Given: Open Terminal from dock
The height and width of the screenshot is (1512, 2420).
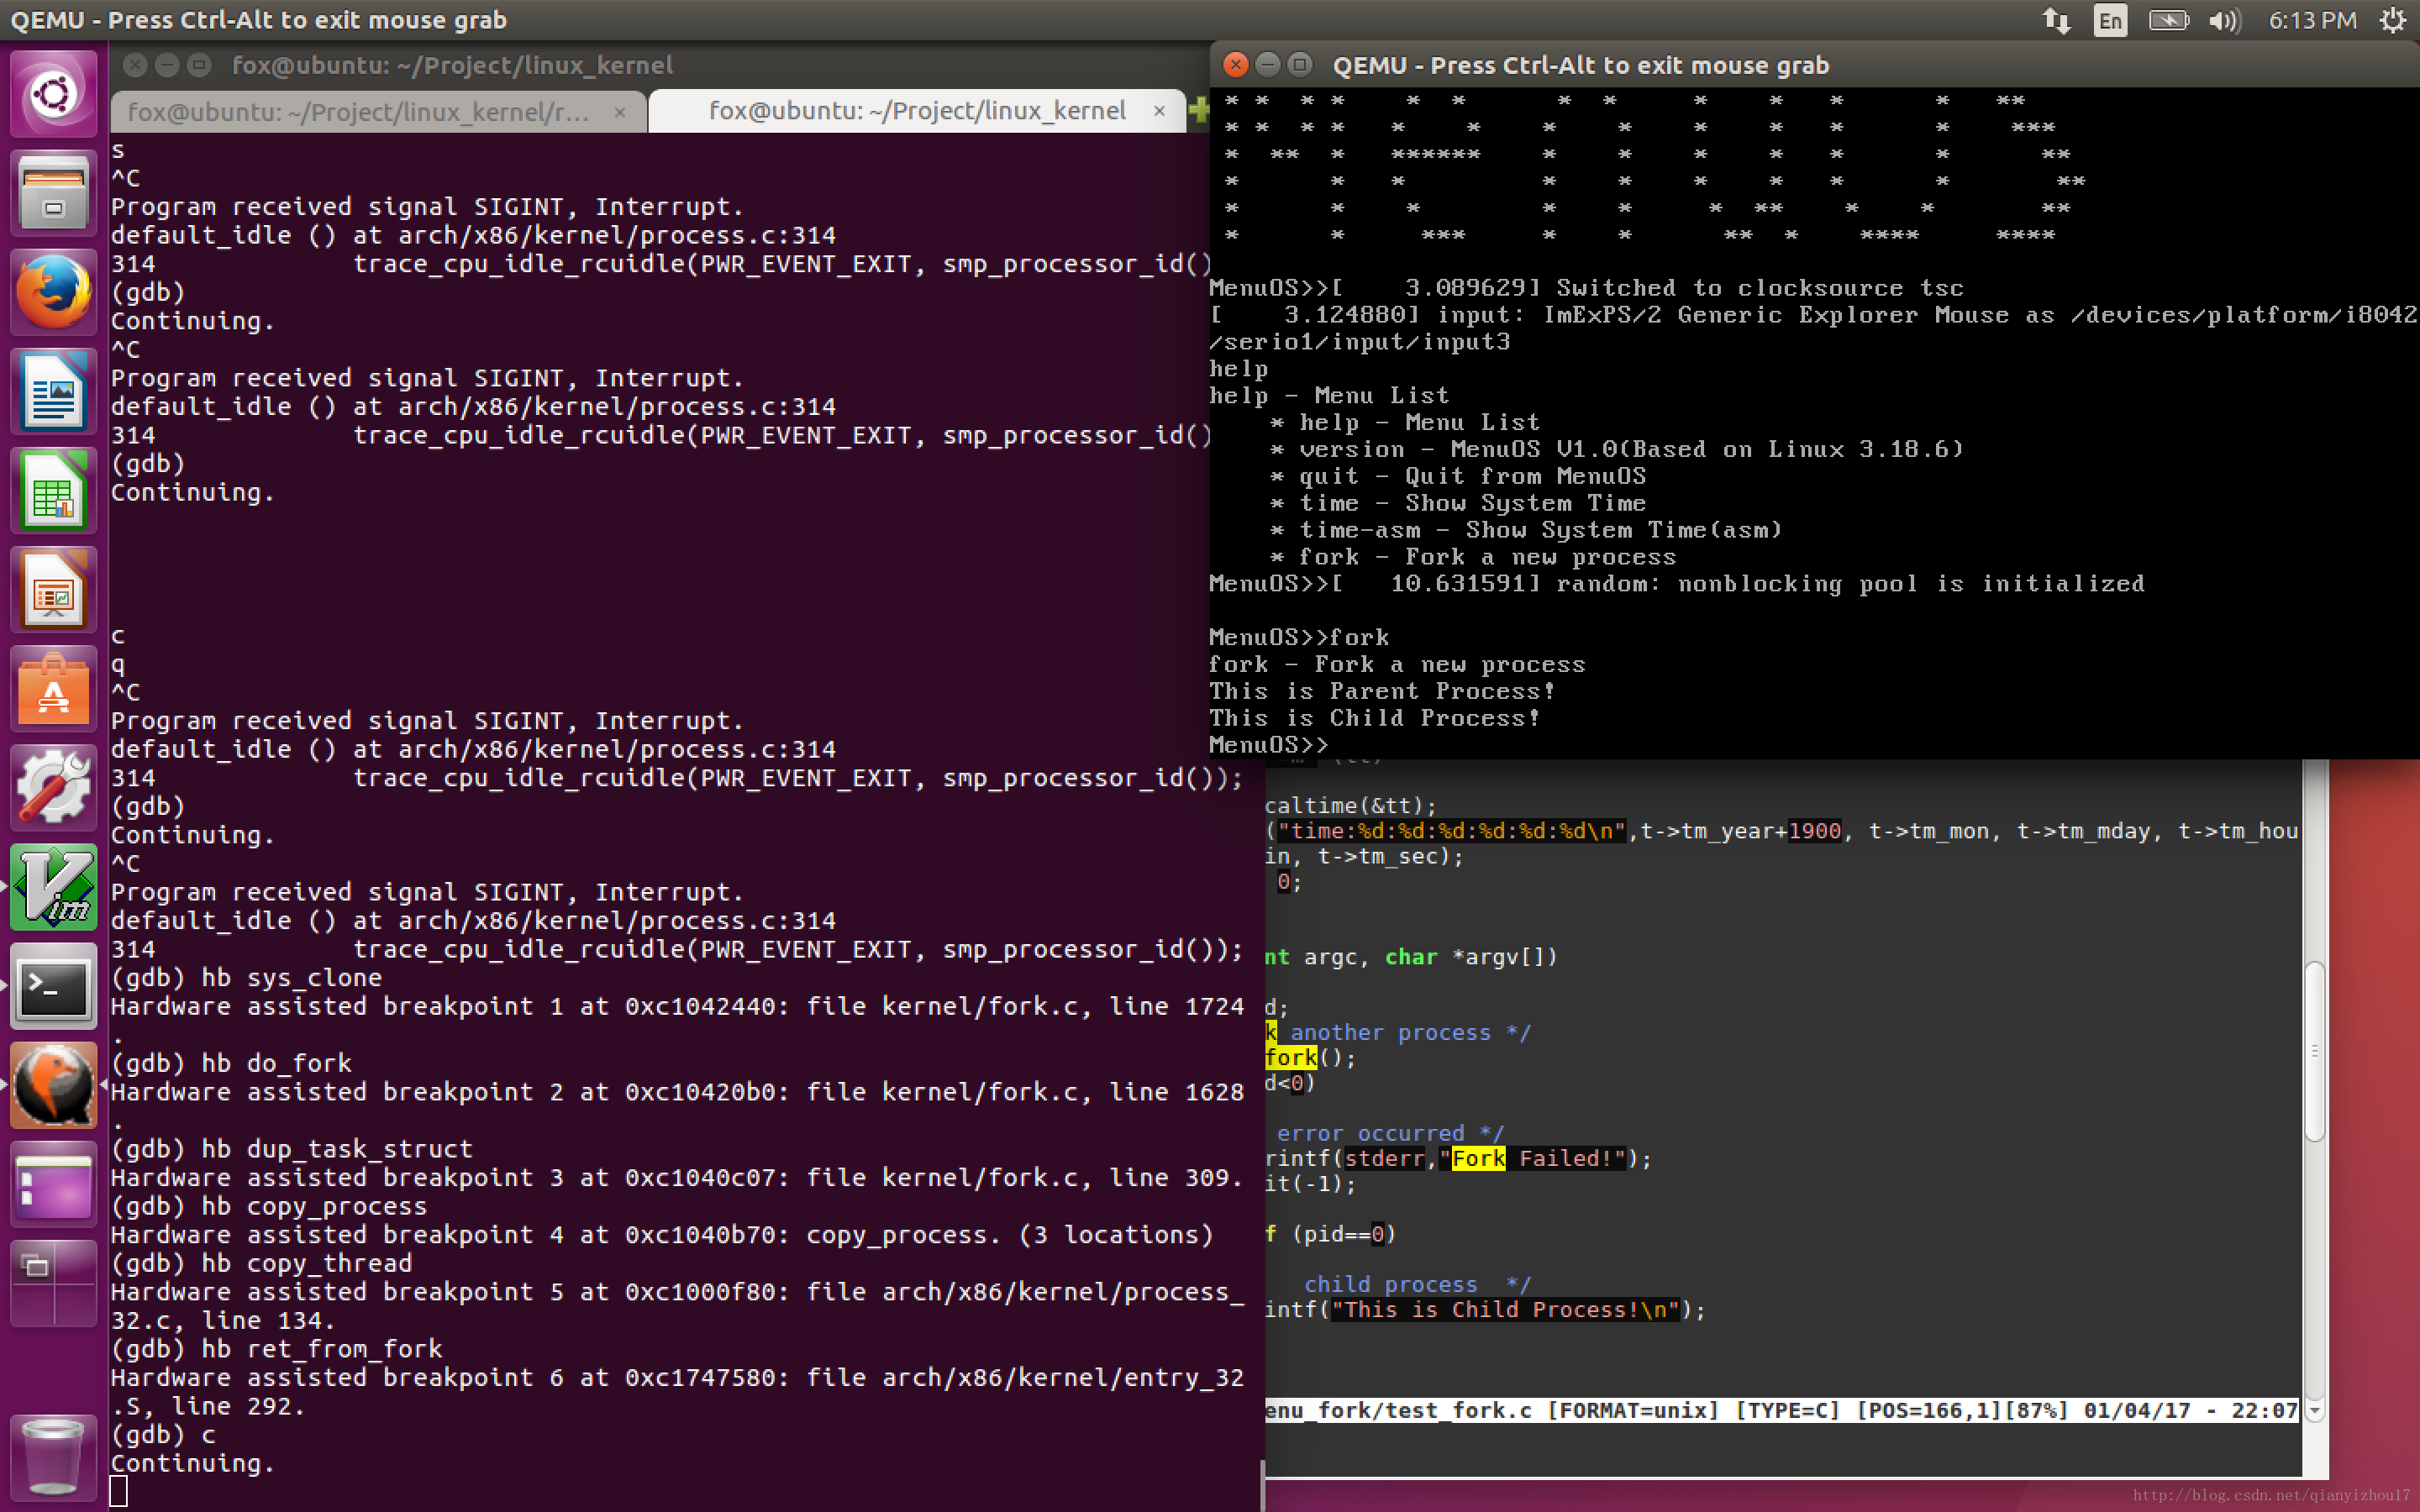Looking at the screenshot, I should point(53,986).
